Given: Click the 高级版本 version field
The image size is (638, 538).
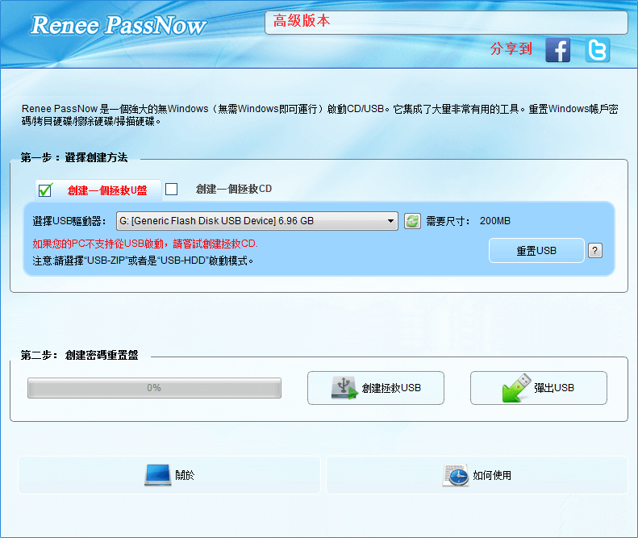Looking at the screenshot, I should click(446, 23).
